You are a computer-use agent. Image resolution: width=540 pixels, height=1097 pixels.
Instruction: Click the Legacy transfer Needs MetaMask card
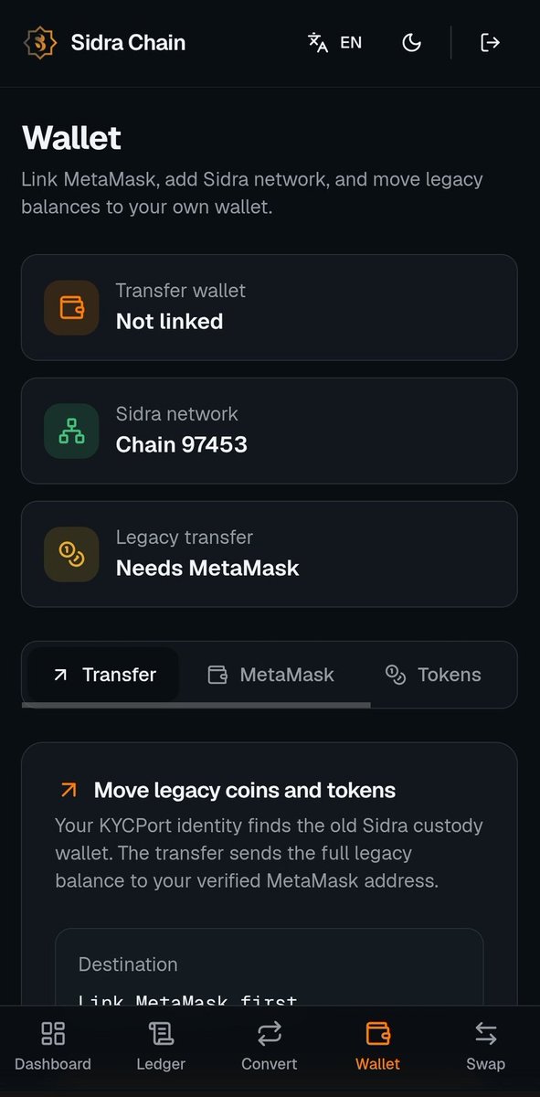click(x=270, y=554)
